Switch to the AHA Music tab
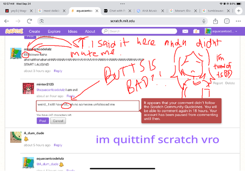This screenshot has width=245, height=183. click(148, 11)
